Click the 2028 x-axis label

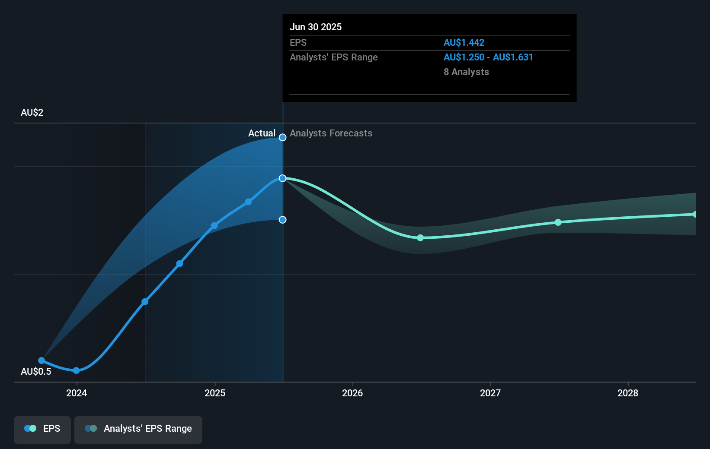click(628, 393)
